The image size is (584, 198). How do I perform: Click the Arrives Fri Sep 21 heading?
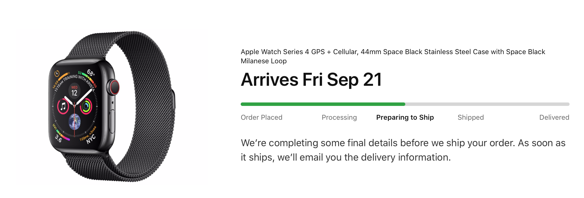coord(311,79)
